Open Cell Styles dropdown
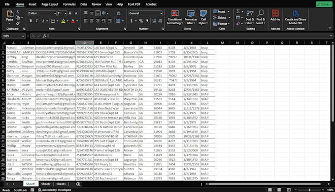This screenshot has width=335, height=192. tap(203, 17)
